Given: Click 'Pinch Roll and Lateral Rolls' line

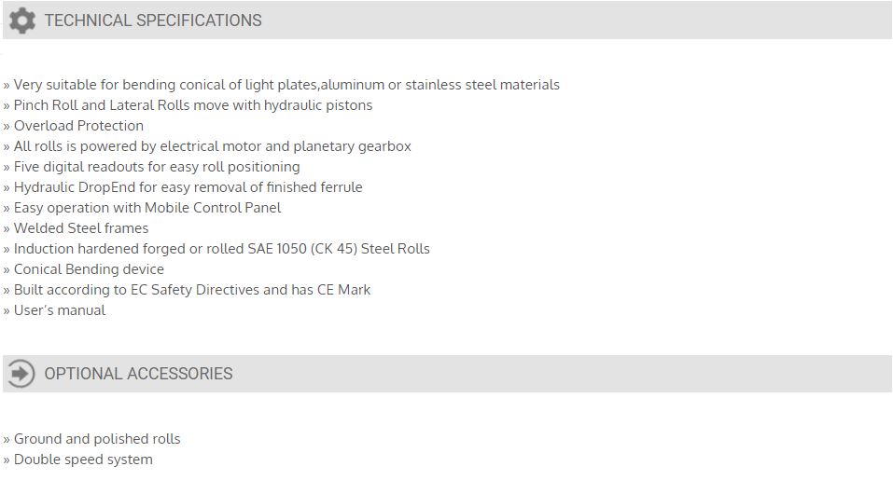Looking at the screenshot, I should (188, 105).
